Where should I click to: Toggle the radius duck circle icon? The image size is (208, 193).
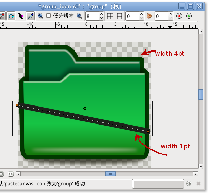click(11, 16)
